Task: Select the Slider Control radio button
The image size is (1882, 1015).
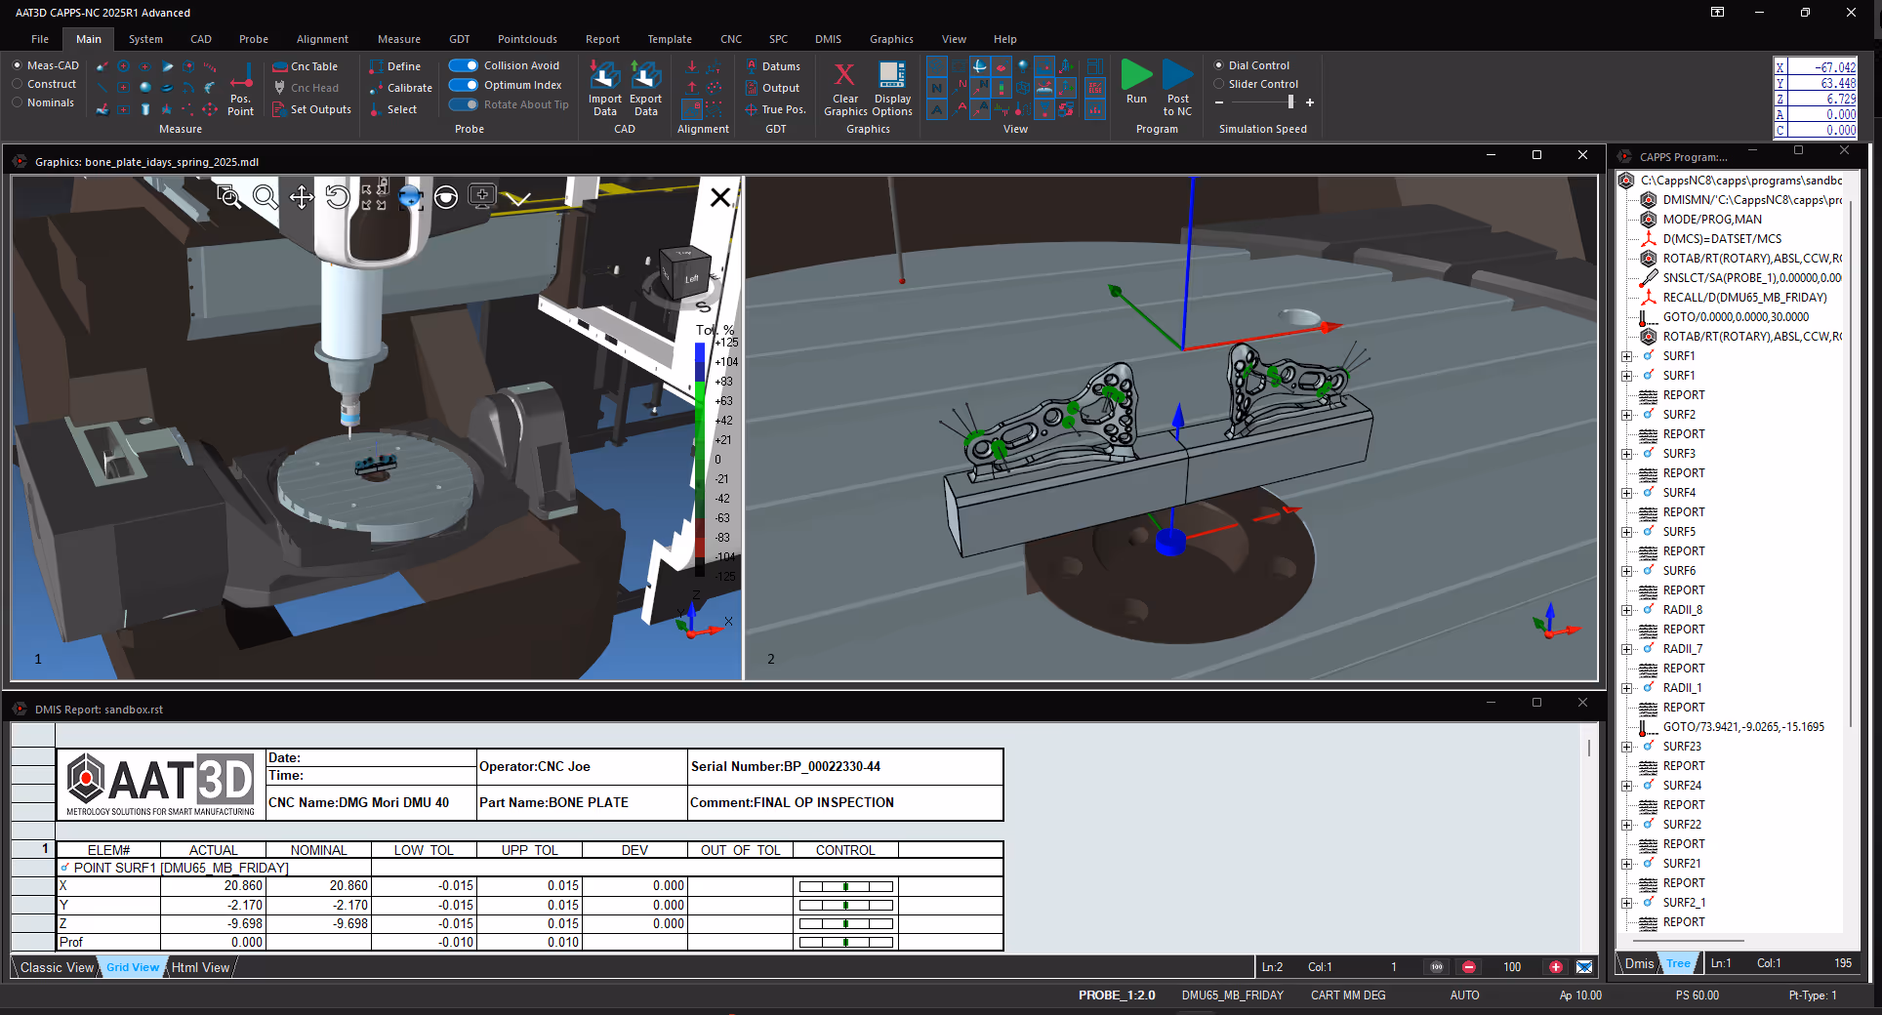Action: point(1218,84)
